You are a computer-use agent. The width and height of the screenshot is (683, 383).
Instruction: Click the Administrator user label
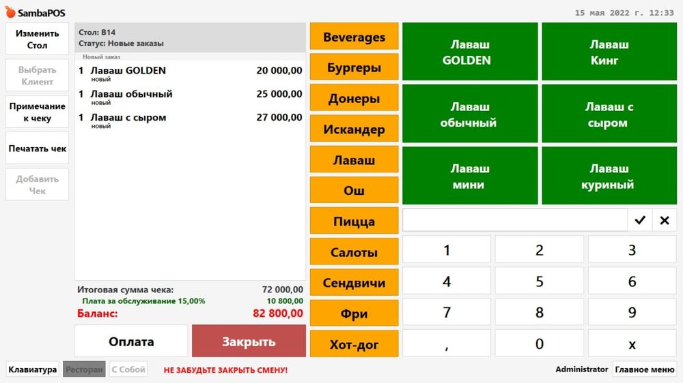581,369
